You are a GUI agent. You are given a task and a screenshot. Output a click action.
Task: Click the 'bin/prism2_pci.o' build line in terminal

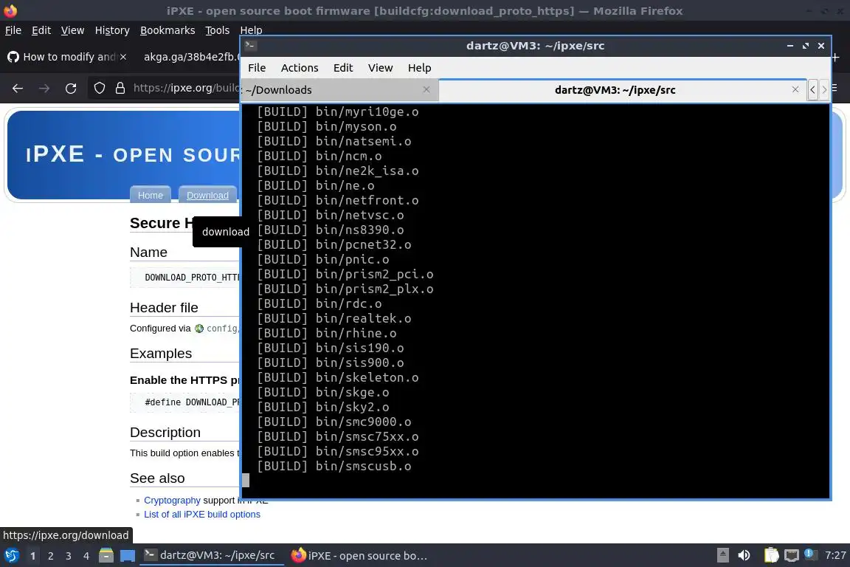[345, 274]
